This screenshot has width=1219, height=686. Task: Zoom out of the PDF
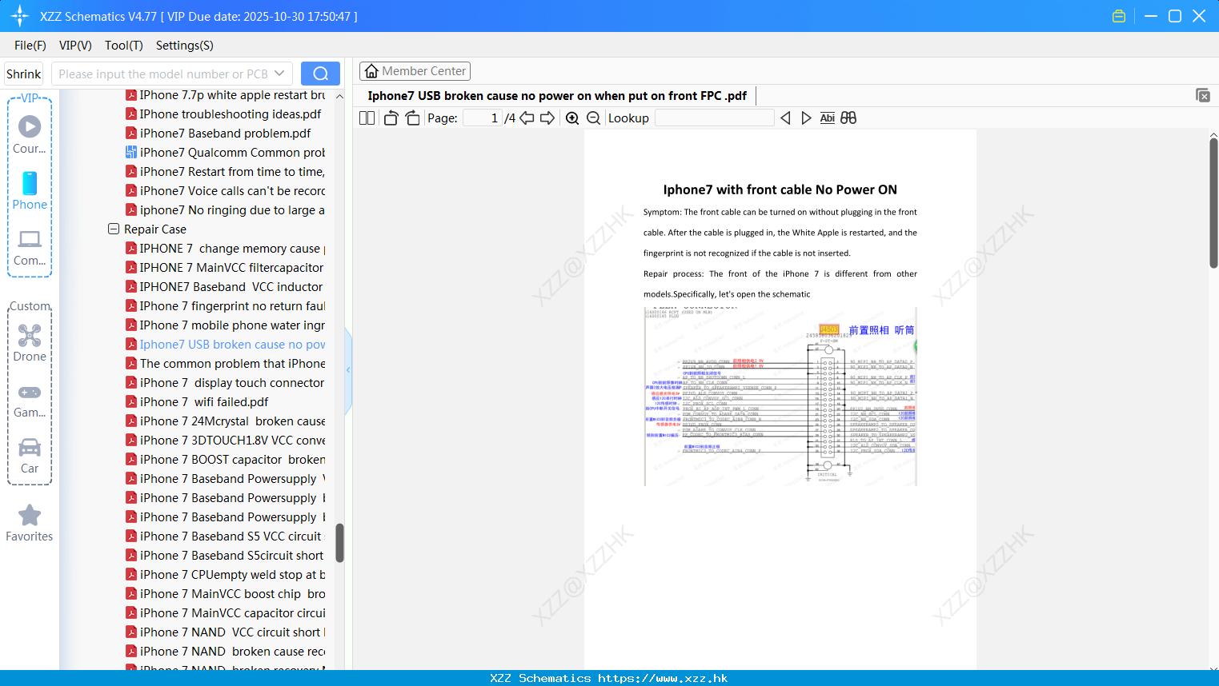[x=594, y=118]
